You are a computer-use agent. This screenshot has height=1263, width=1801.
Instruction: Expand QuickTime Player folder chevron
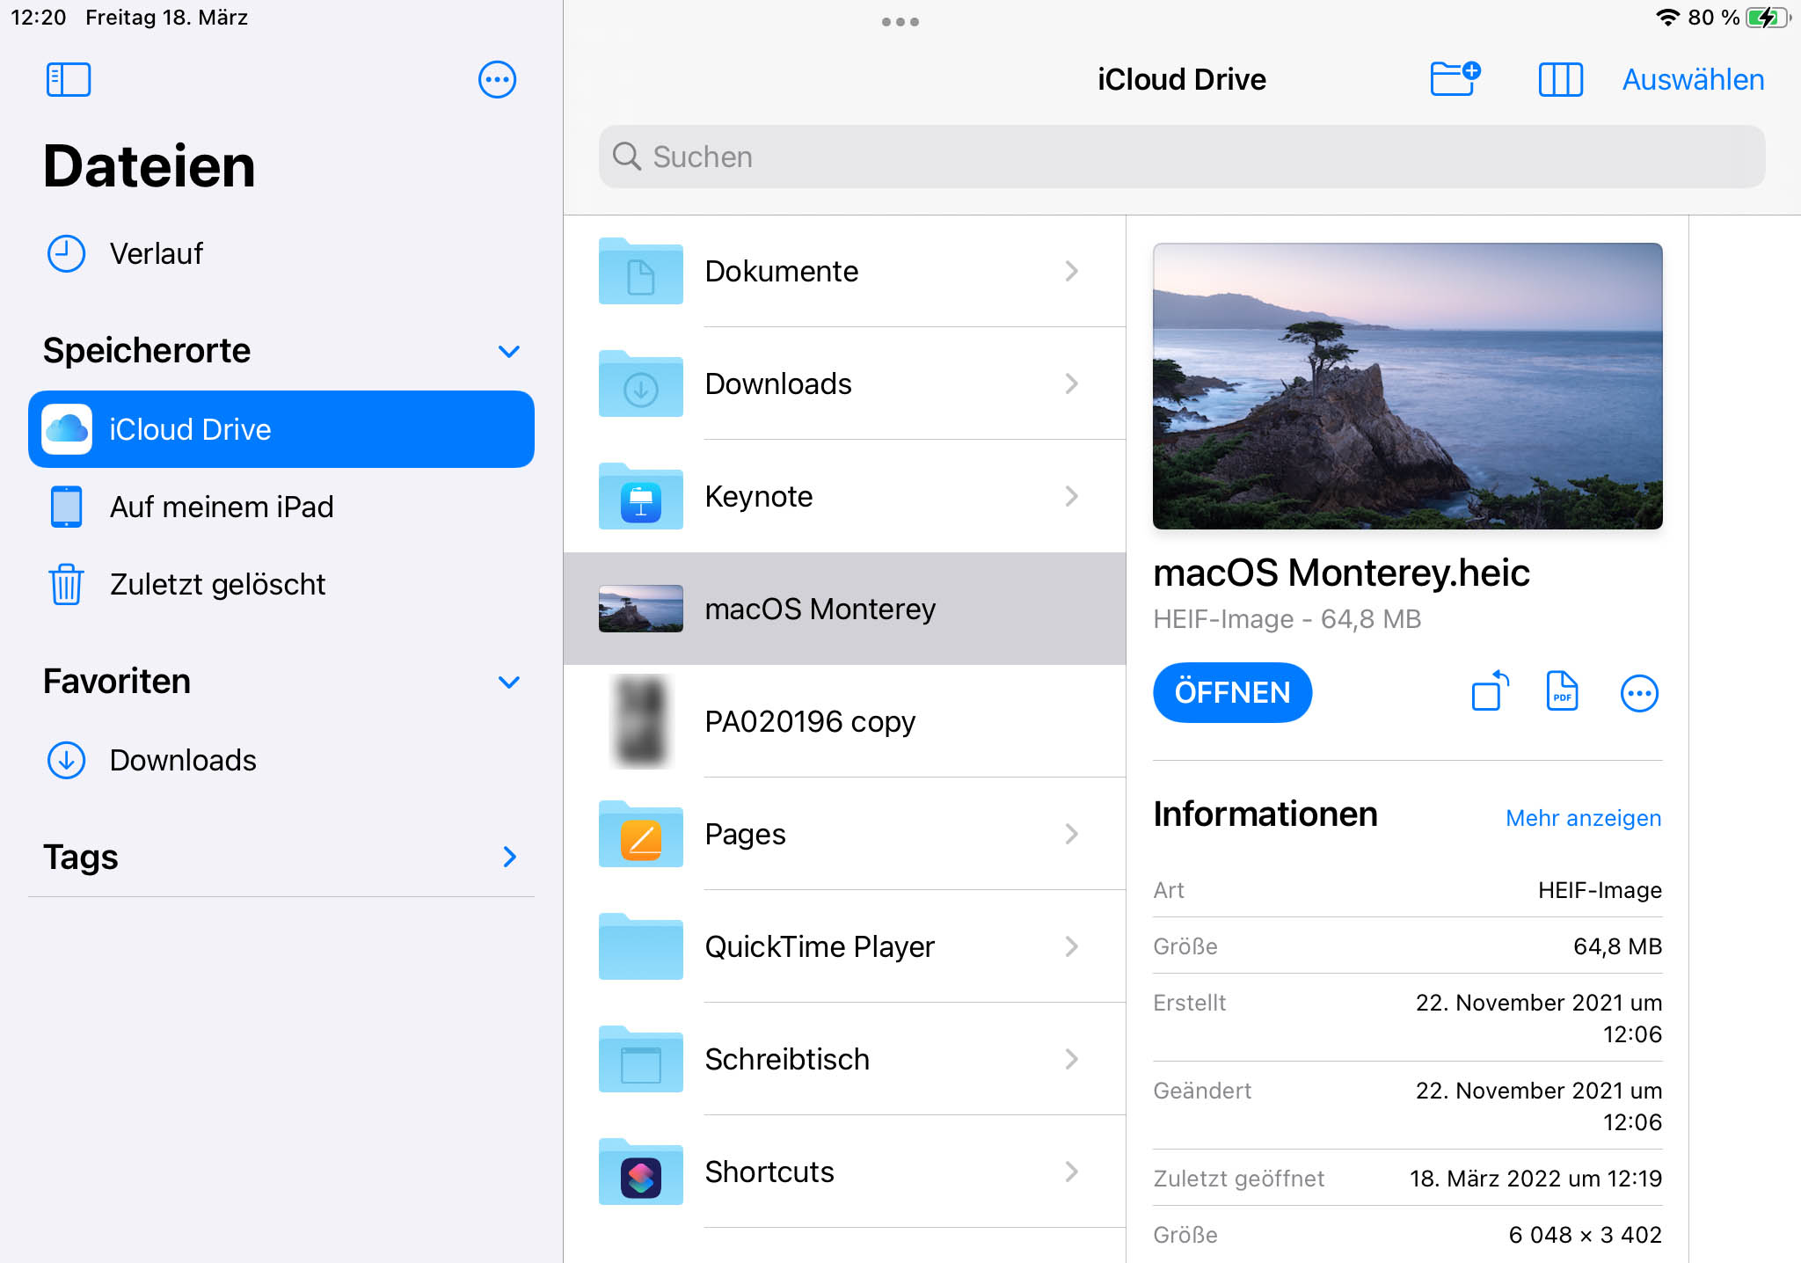pos(1071,946)
